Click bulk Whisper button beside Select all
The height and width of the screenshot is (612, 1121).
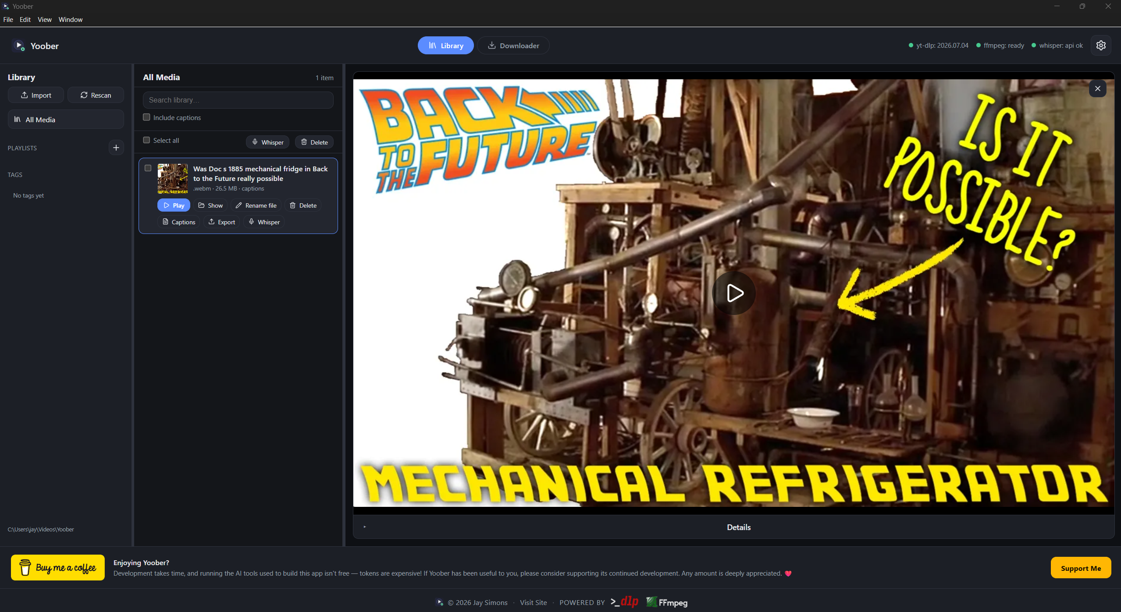(x=267, y=142)
